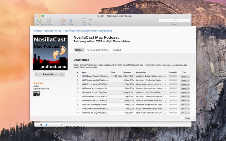Click the Free button for episode #483
This screenshot has width=226, height=141.
click(x=184, y=109)
